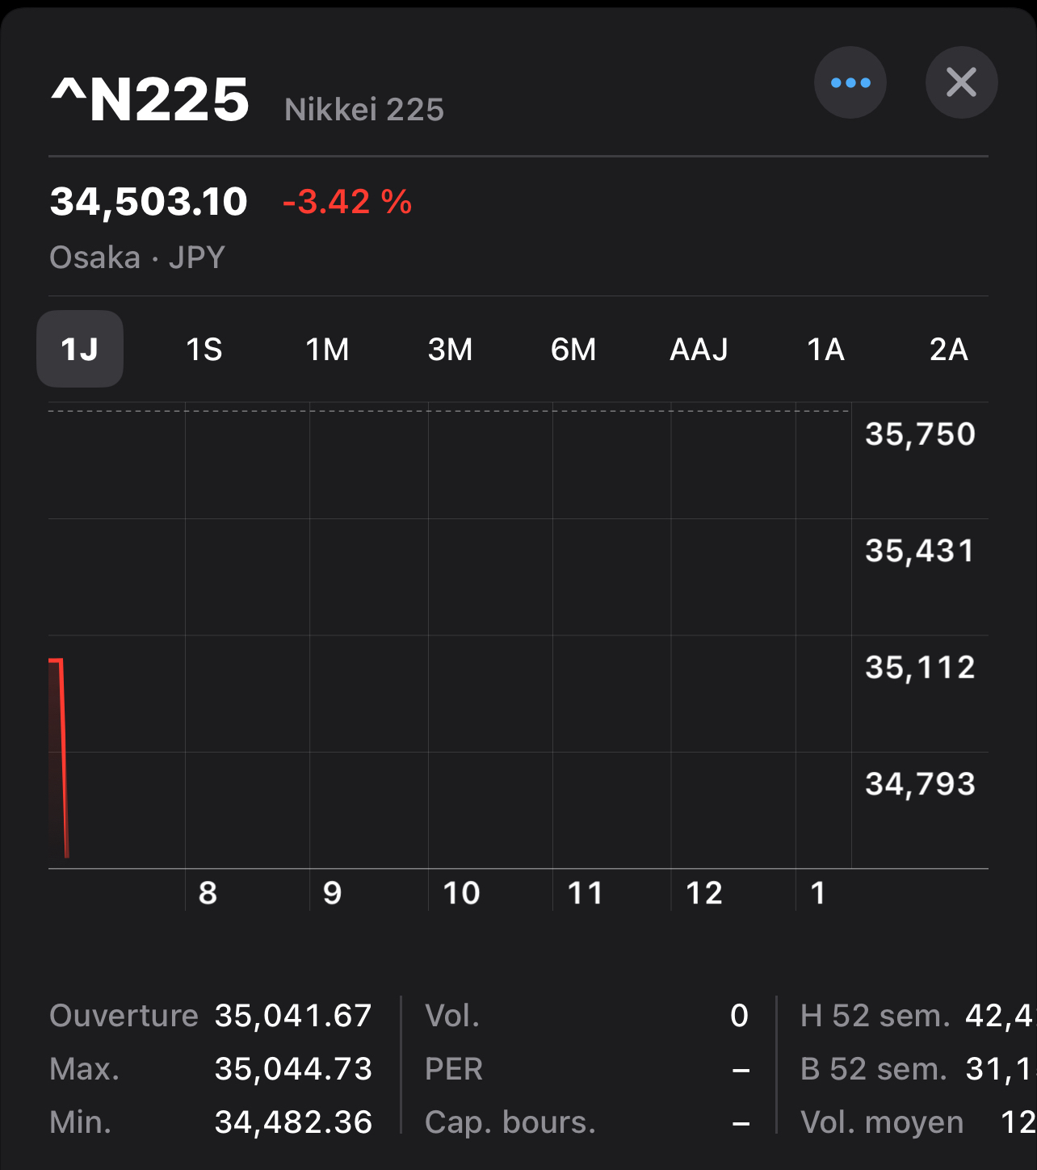
Task: Tap the 34,503.10 current price
Action: click(149, 202)
